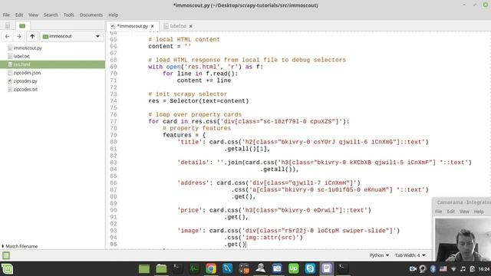Image resolution: width=491 pixels, height=276 pixels.
Task: Open the Tab Width dropdown
Action: click(x=410, y=255)
